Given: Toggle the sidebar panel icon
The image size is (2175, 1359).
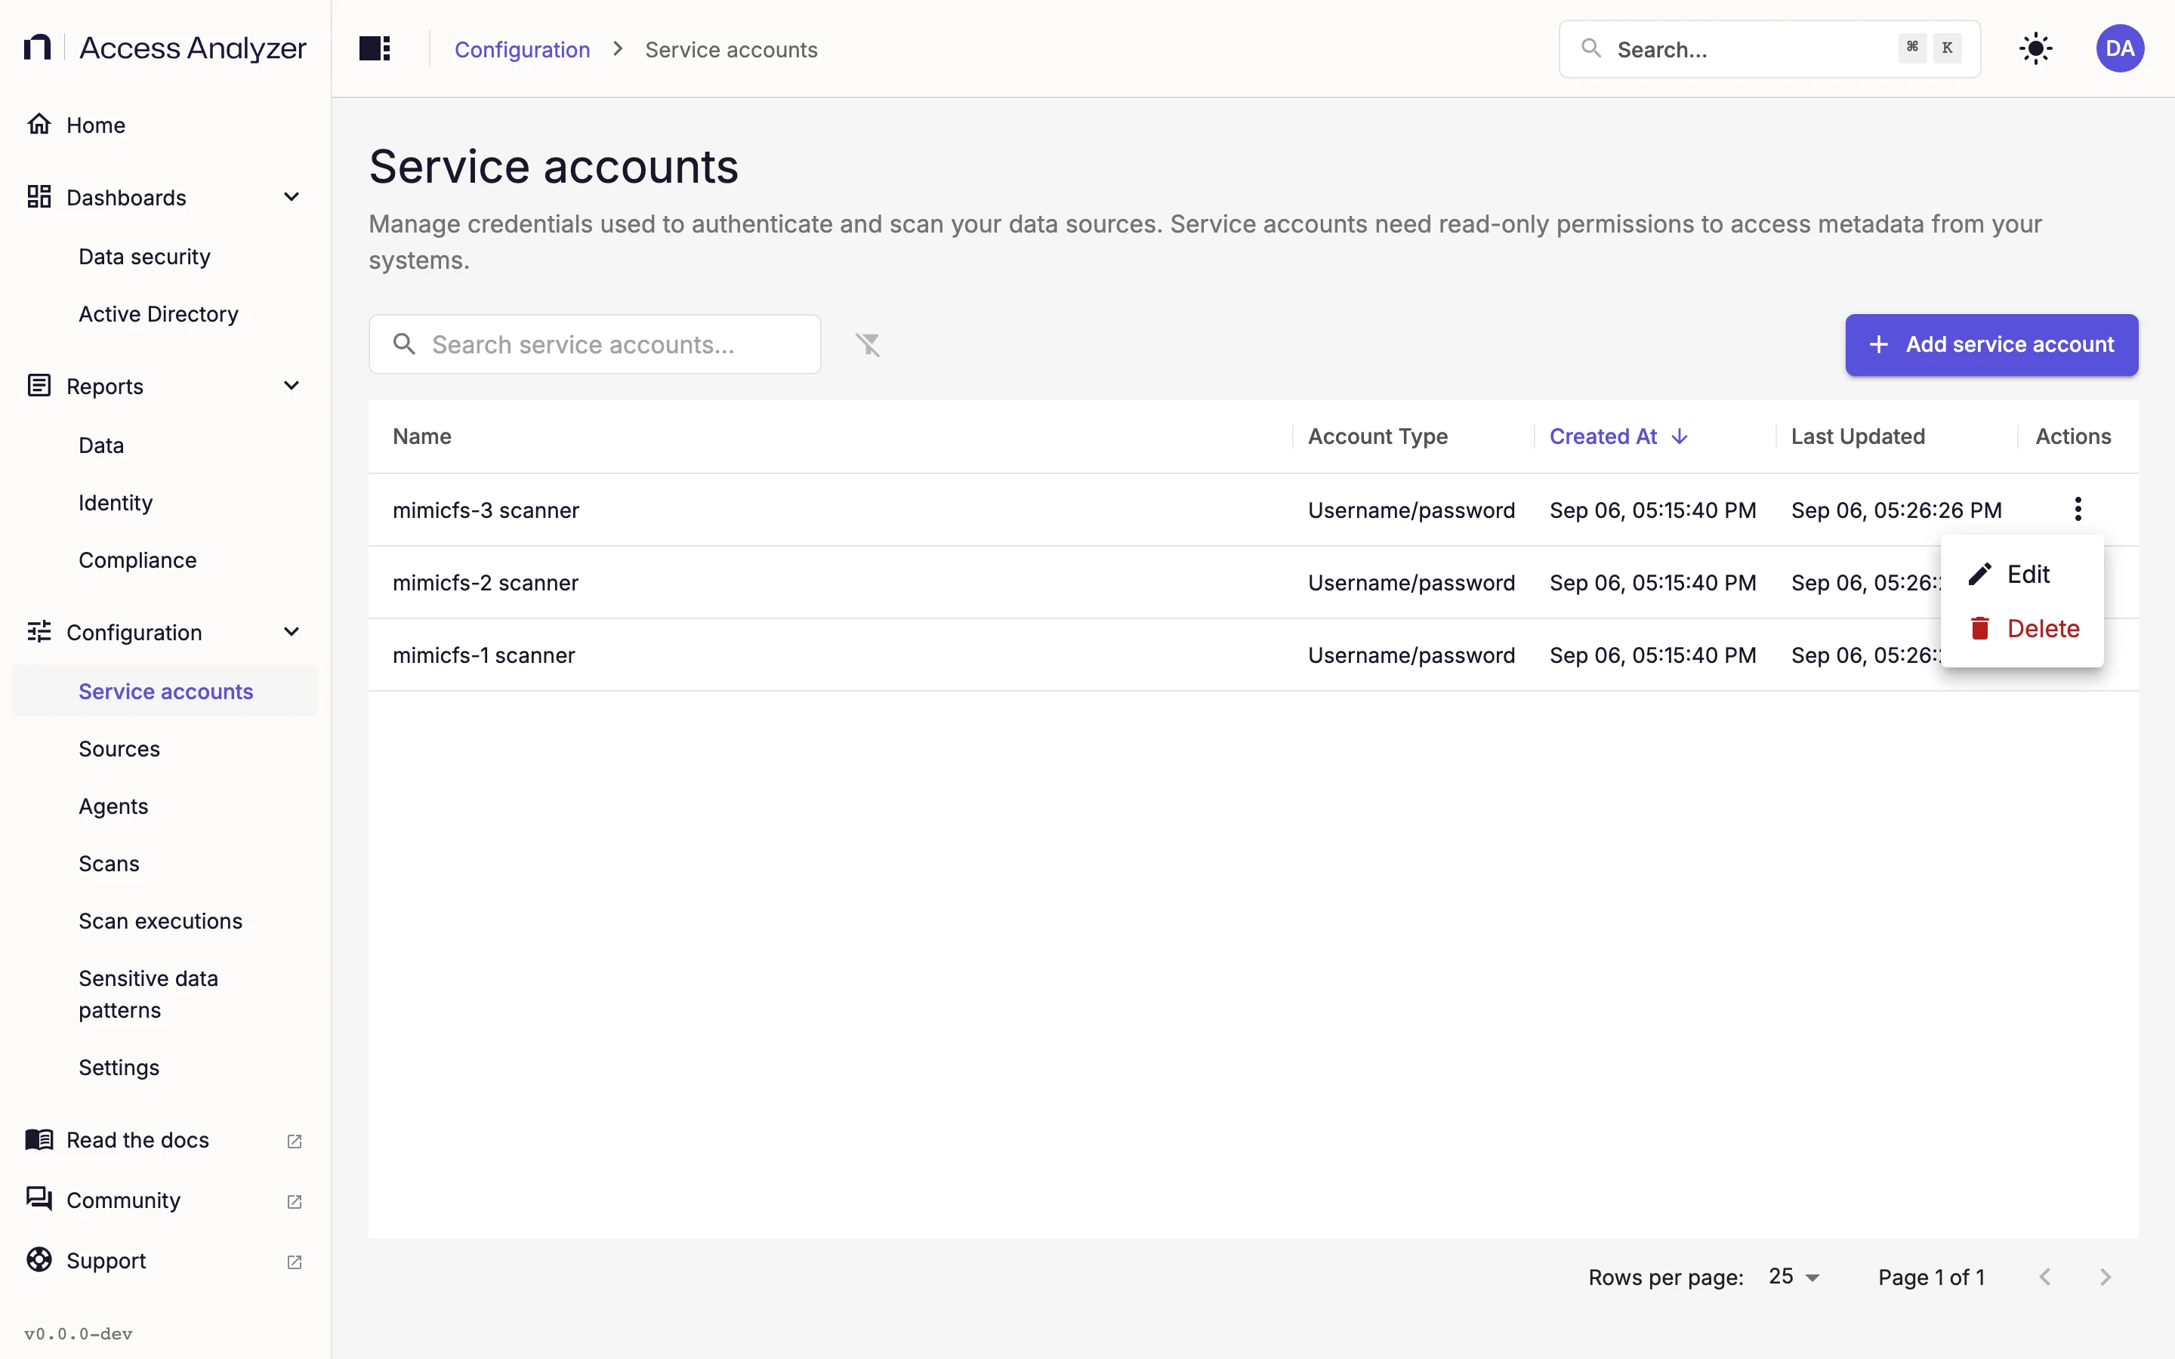Looking at the screenshot, I should (x=375, y=48).
